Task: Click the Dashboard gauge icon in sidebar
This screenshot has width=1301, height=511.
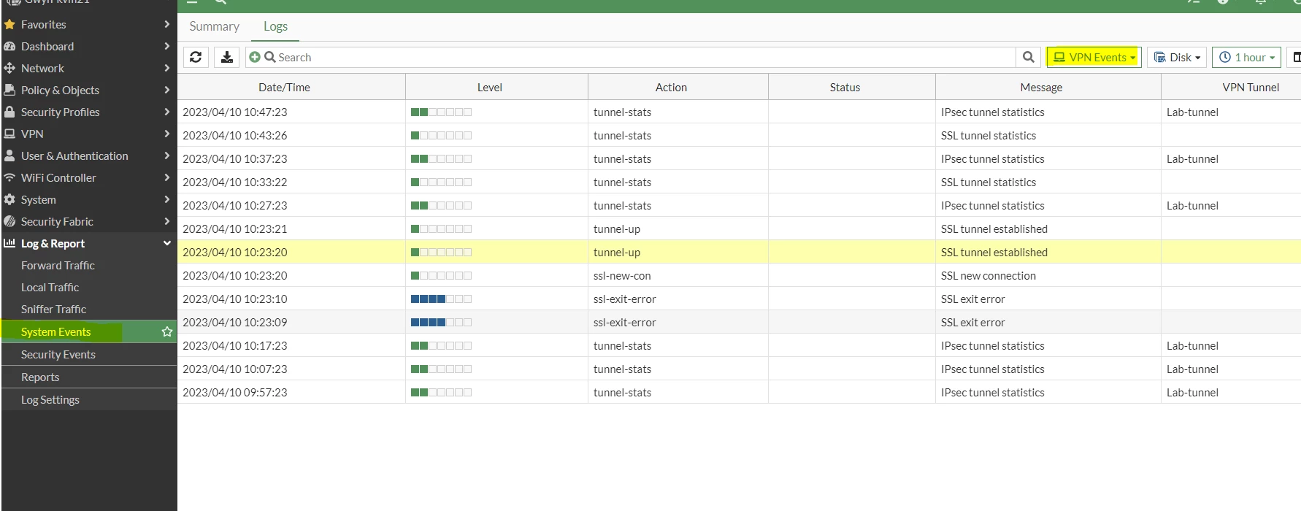Action: (9, 47)
